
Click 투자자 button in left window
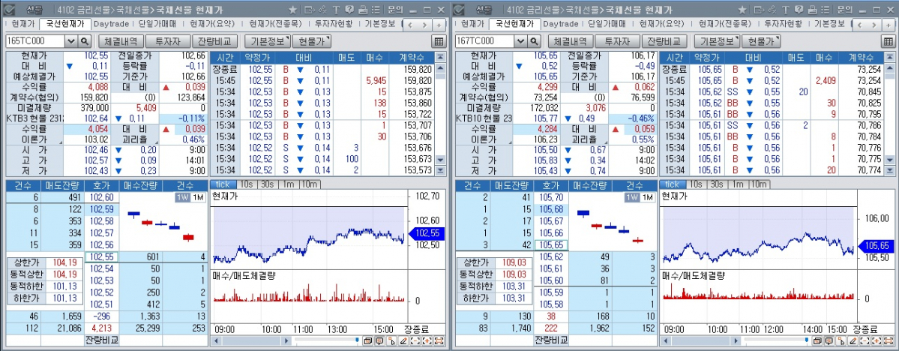tap(167, 41)
